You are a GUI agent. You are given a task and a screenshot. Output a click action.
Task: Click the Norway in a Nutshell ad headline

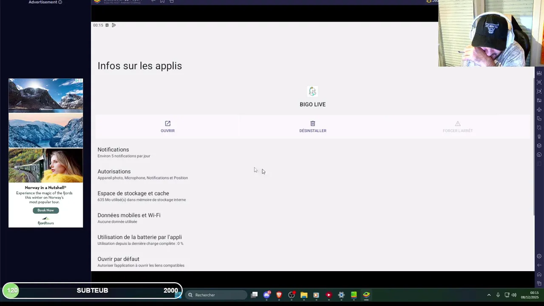click(x=45, y=187)
